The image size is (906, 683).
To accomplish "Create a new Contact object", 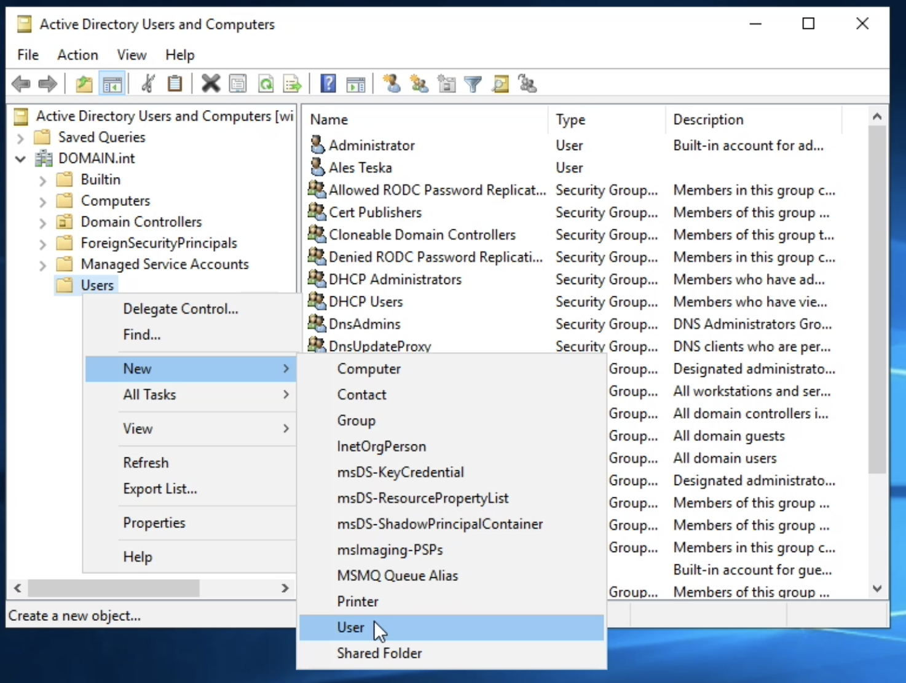I will point(451,395).
